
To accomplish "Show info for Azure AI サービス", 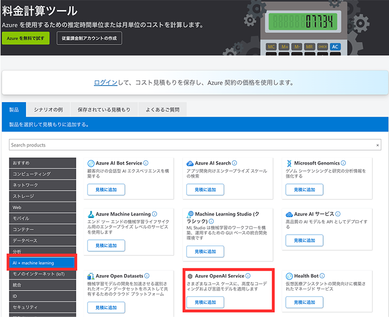I will pyautogui.click(x=338, y=214).
